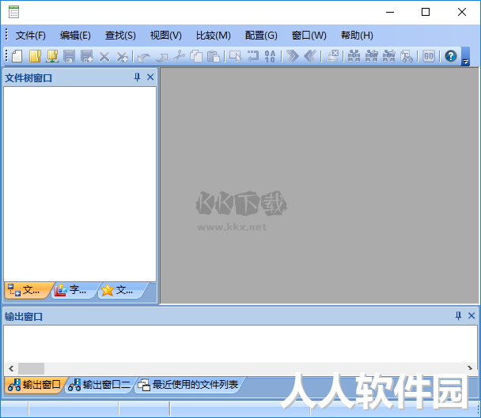This screenshot has width=481, height=418.
Task: Click the column selection mode icon
Action: click(236, 56)
